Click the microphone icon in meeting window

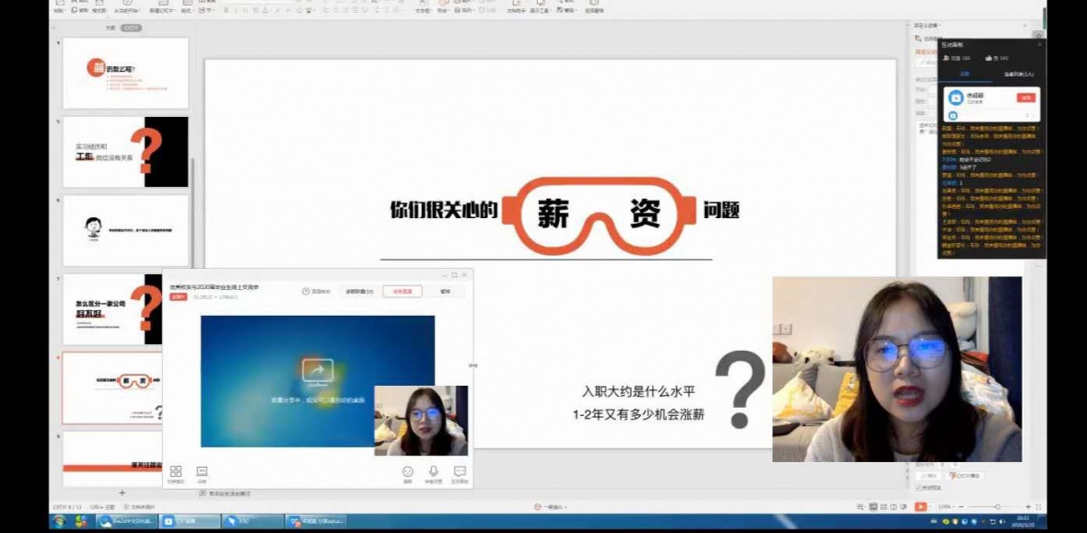point(433,471)
